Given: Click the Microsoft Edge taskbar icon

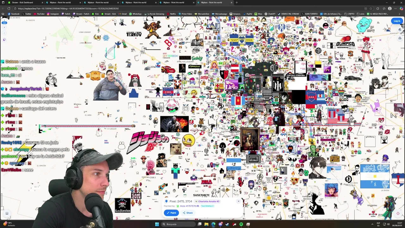Looking at the screenshot, I should (x=213, y=224).
